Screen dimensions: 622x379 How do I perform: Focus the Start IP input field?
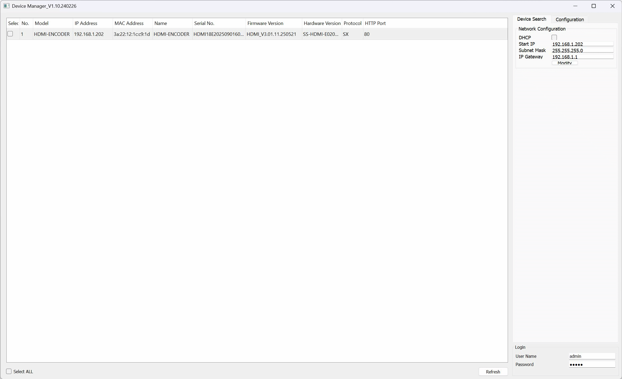(582, 44)
